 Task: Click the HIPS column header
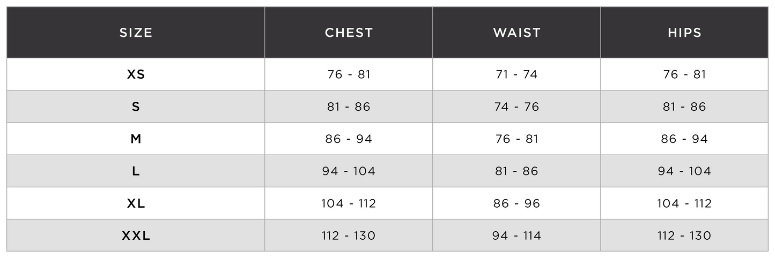pyautogui.click(x=684, y=33)
